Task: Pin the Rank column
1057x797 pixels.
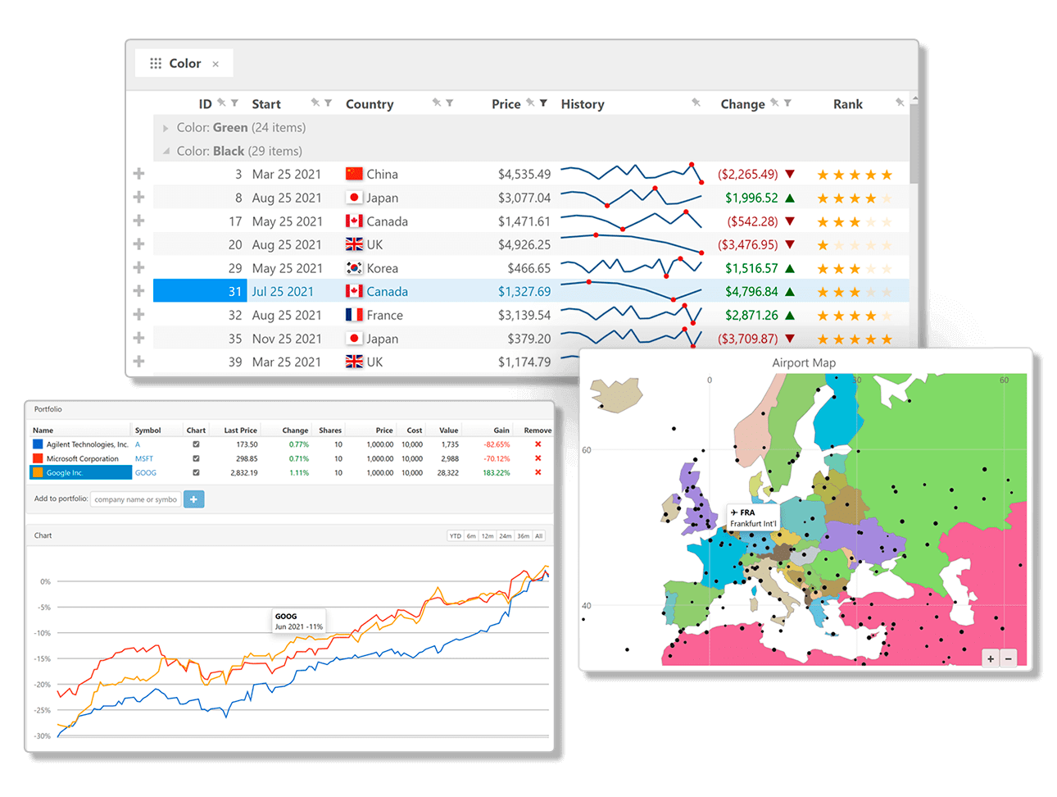Action: [900, 102]
